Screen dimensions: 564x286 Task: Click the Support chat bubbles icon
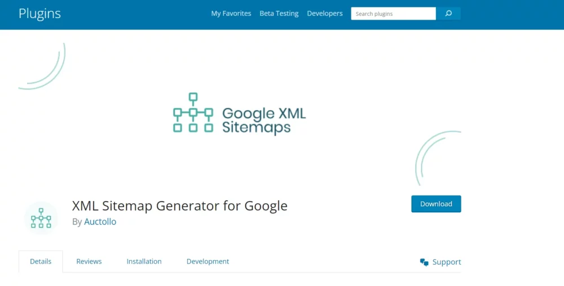pyautogui.click(x=424, y=262)
